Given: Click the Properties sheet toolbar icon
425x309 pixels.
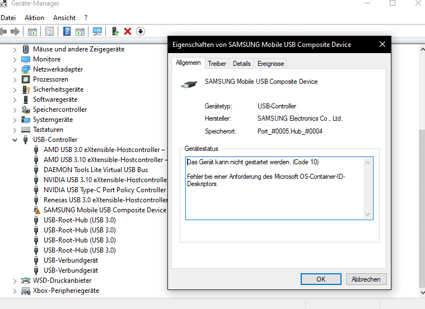Looking at the screenshot, I should [x=50, y=32].
